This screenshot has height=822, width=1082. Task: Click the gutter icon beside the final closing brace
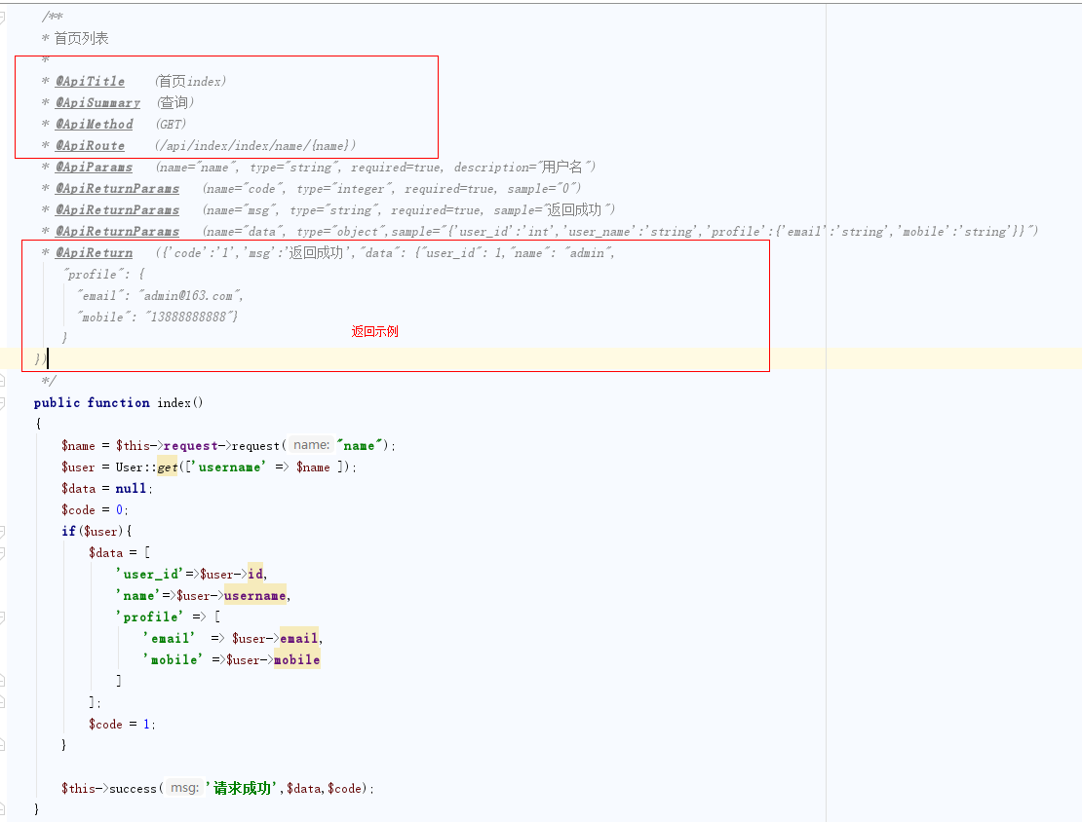[8, 808]
